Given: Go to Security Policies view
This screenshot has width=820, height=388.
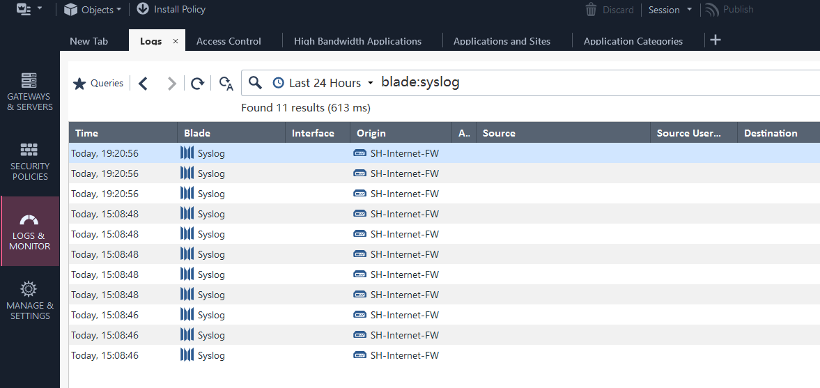Looking at the screenshot, I should pos(30,162).
